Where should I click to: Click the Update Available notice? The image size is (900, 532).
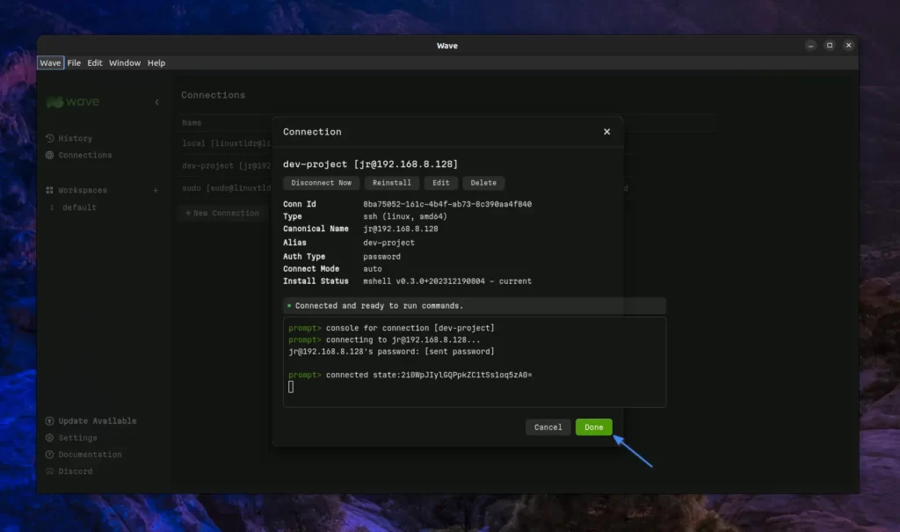tap(97, 420)
